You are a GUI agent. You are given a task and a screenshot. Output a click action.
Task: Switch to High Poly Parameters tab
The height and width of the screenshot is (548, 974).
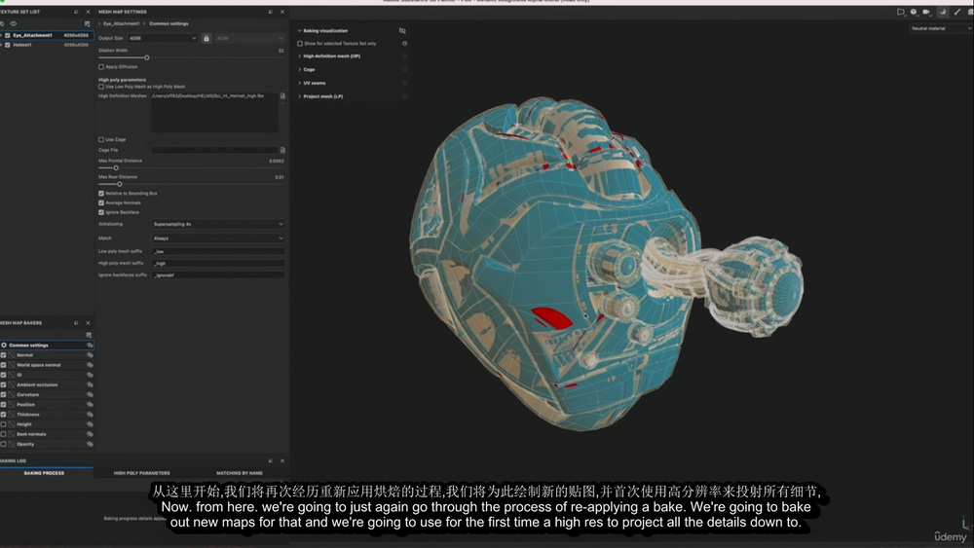141,473
